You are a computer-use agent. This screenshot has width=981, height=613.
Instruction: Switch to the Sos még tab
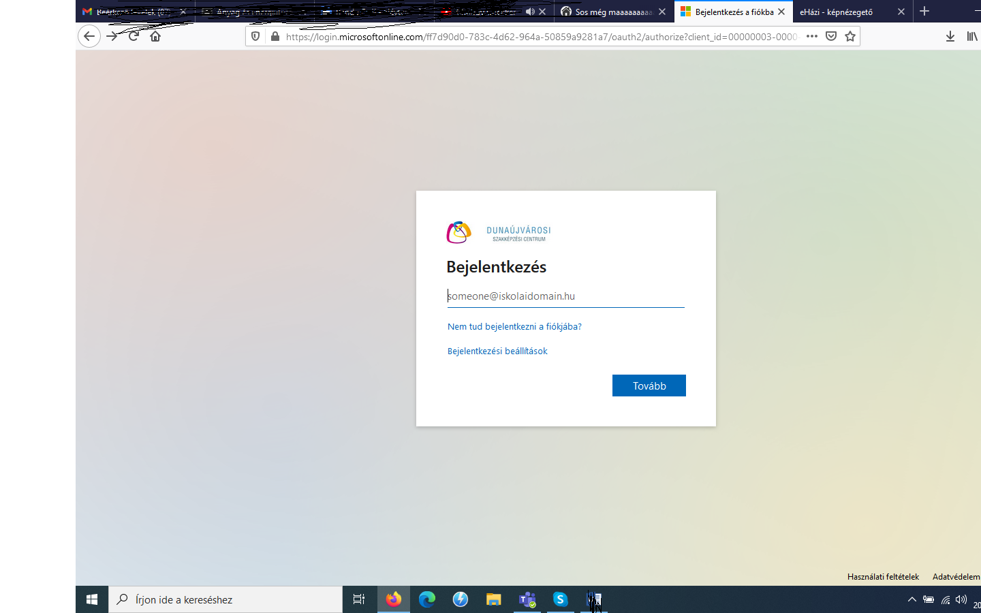606,12
